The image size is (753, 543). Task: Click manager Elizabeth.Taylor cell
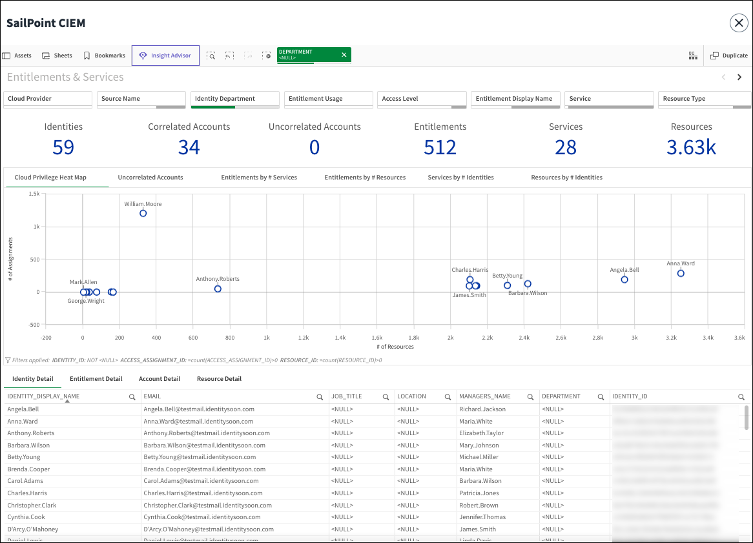tap(498, 433)
